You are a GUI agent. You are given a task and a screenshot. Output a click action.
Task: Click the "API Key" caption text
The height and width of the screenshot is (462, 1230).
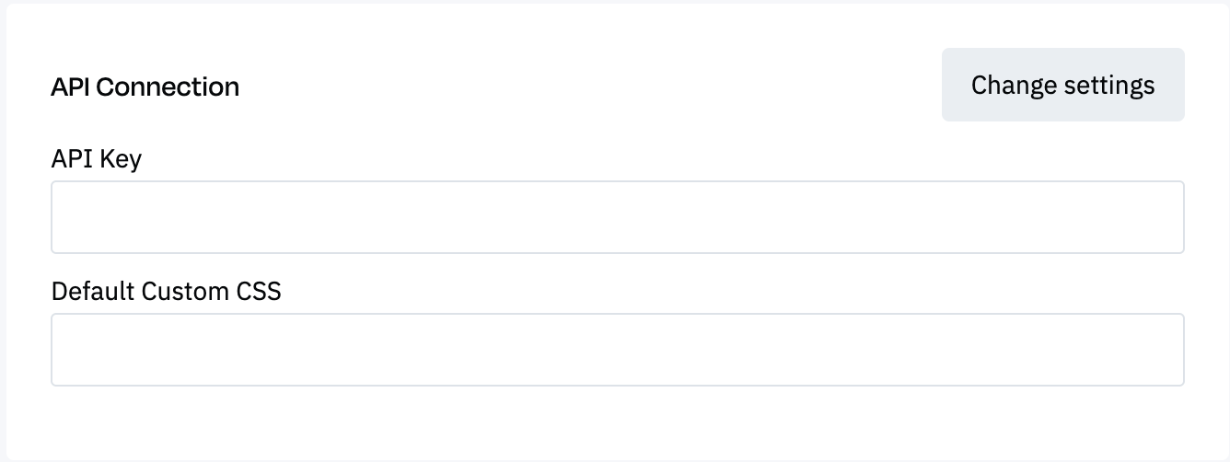coord(97,159)
